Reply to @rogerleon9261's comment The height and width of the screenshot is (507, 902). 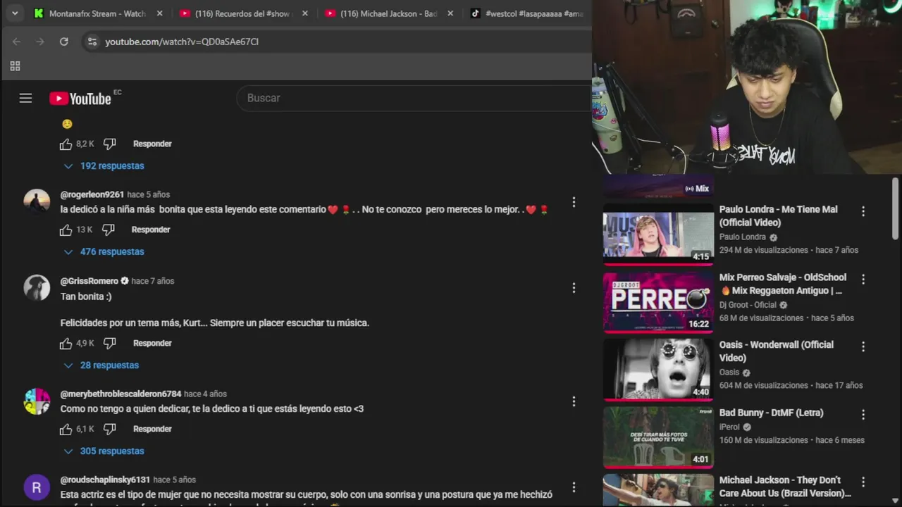151,230
